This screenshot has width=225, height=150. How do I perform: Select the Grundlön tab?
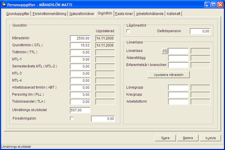point(105,13)
